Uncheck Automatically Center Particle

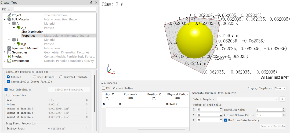point(8,82)
